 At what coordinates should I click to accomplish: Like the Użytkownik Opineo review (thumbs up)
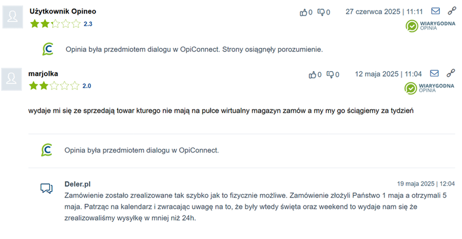[x=303, y=12]
